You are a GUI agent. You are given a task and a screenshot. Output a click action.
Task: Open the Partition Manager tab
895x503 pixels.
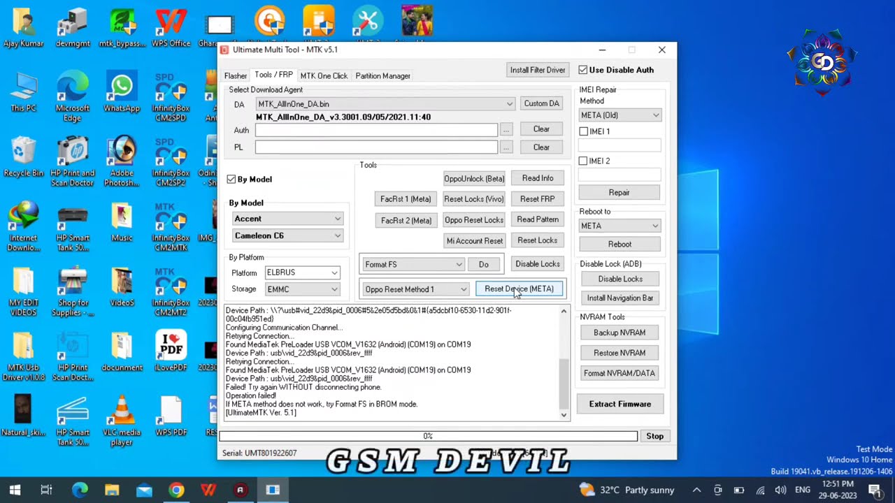coord(382,75)
